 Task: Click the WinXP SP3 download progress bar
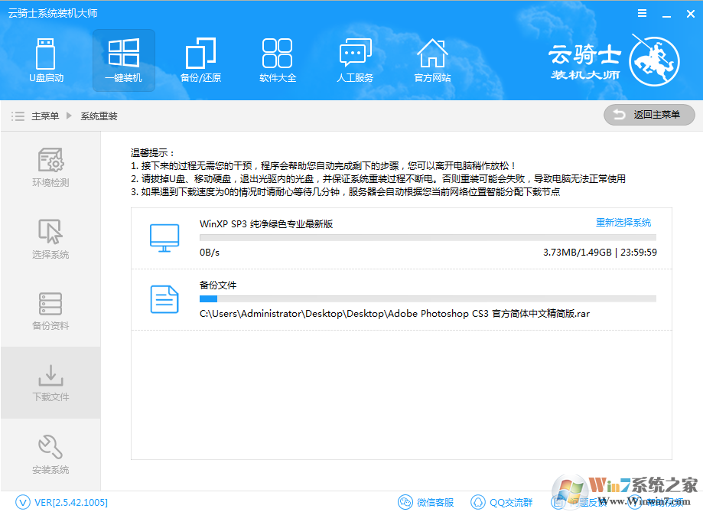[x=427, y=238]
